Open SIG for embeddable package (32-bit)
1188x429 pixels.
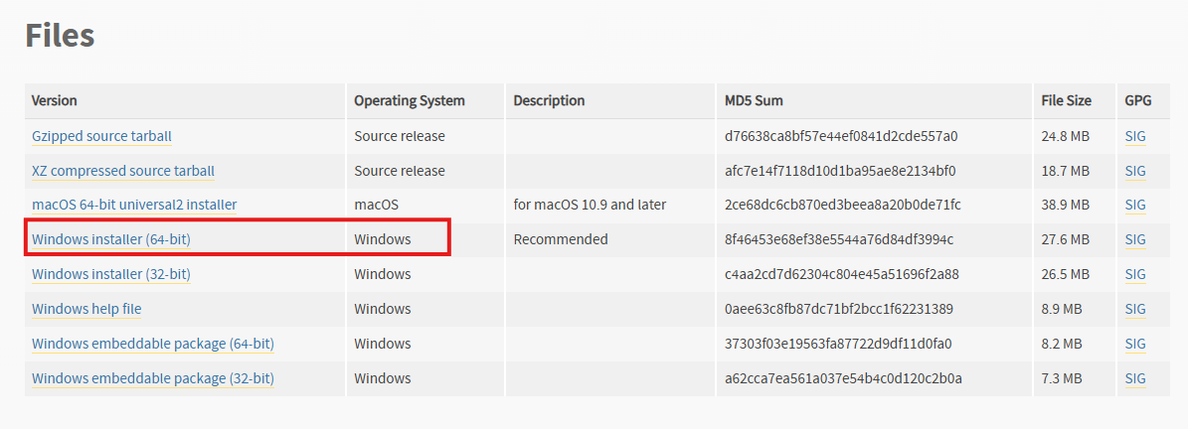coord(1135,377)
